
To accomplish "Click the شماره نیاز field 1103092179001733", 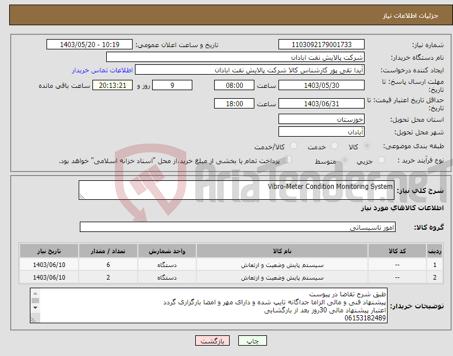I will [322, 45].
